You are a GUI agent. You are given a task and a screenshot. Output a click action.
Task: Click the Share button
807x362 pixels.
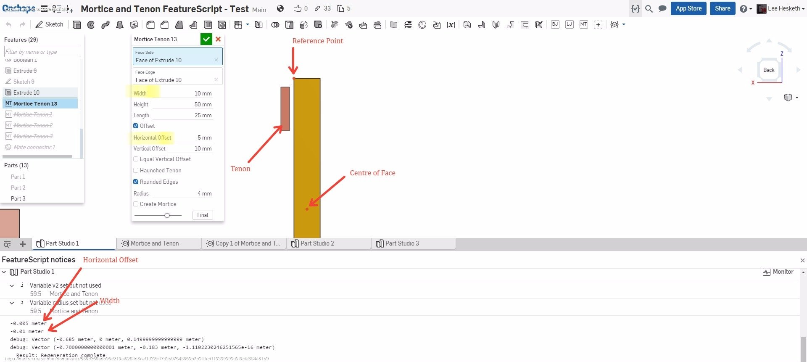coord(723,8)
